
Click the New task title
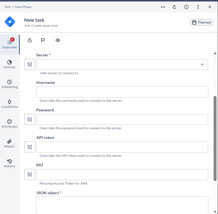point(34,20)
